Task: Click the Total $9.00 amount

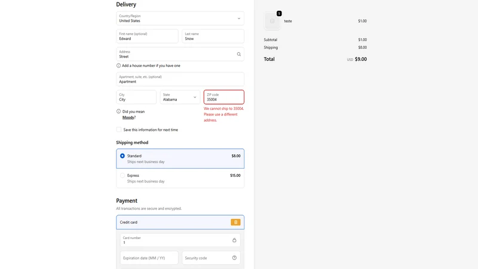Action: pyautogui.click(x=361, y=59)
